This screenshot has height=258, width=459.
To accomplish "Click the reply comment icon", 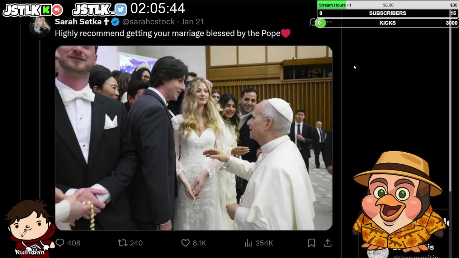I will tap(60, 243).
